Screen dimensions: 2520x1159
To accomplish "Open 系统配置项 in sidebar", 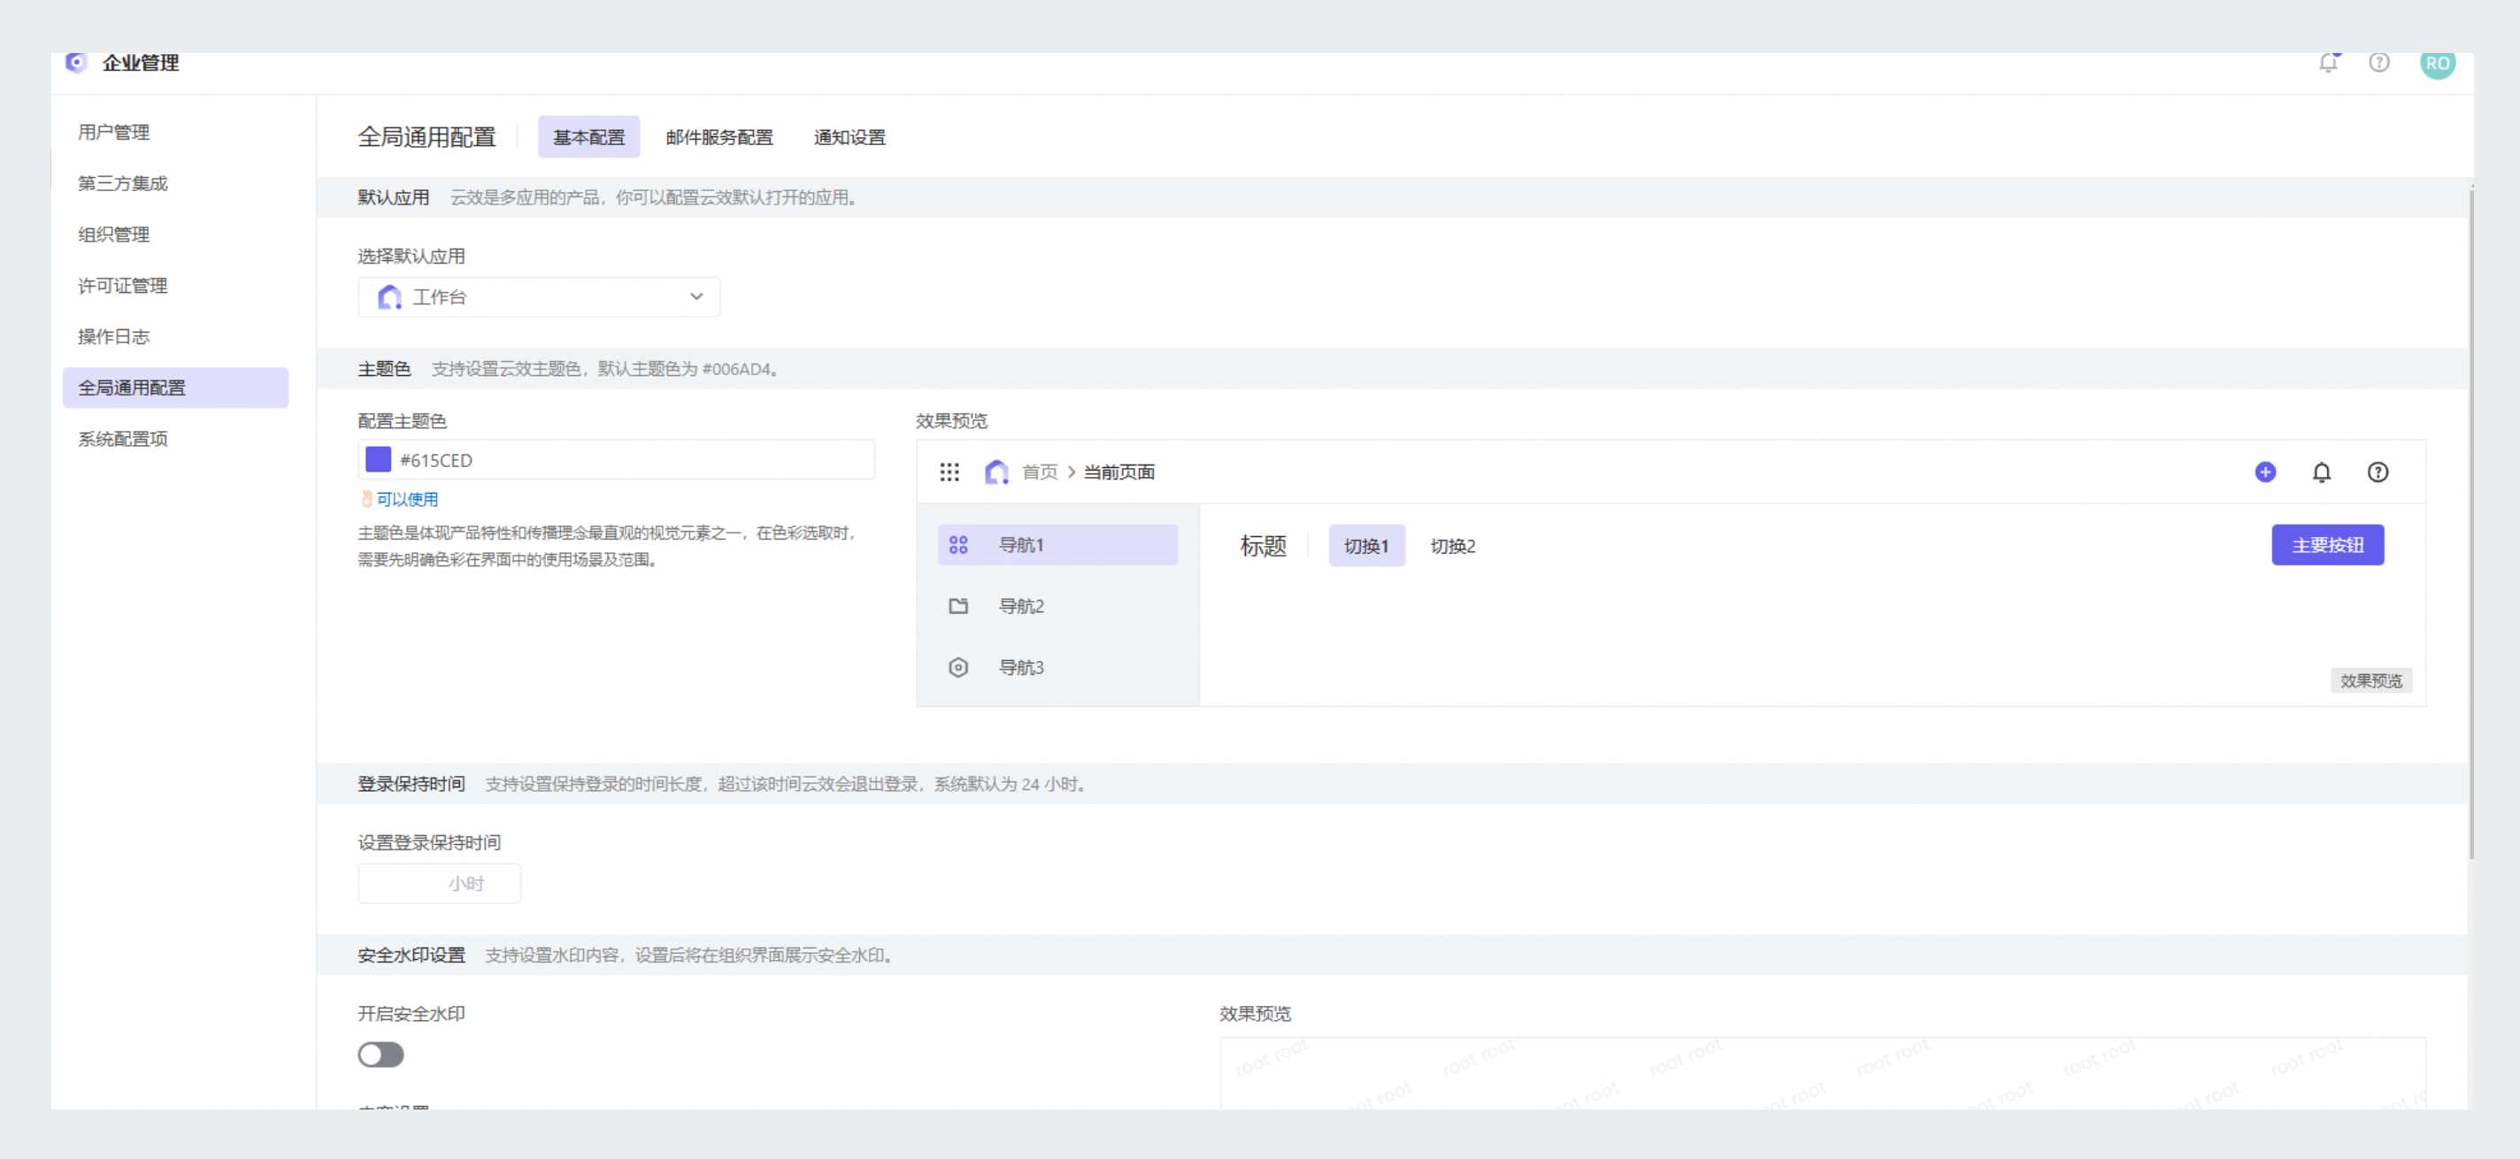I will coord(122,439).
